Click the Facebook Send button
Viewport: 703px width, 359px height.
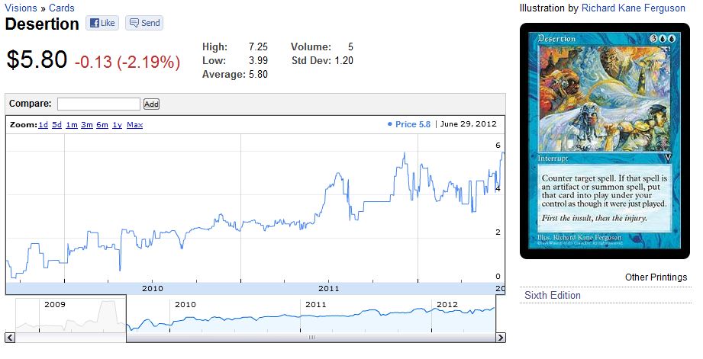[144, 23]
